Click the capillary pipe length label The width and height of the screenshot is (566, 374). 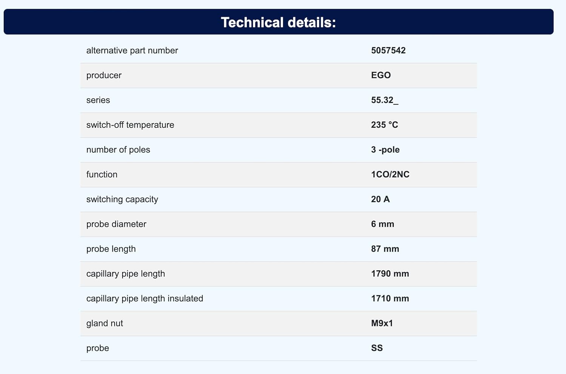click(x=126, y=274)
